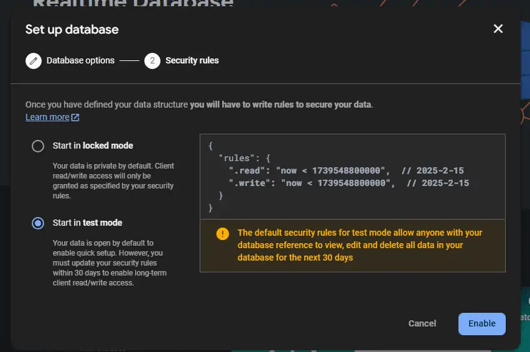The width and height of the screenshot is (530, 352).
Task: Go back to Database options step
Action: click(x=80, y=60)
